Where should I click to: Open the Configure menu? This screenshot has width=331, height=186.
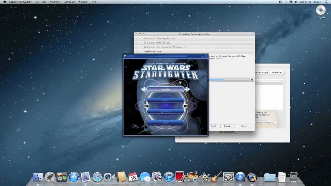pos(70,2)
